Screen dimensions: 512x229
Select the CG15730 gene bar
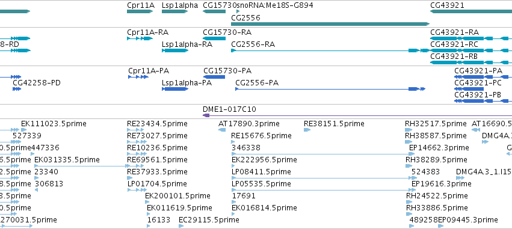pos(214,11)
